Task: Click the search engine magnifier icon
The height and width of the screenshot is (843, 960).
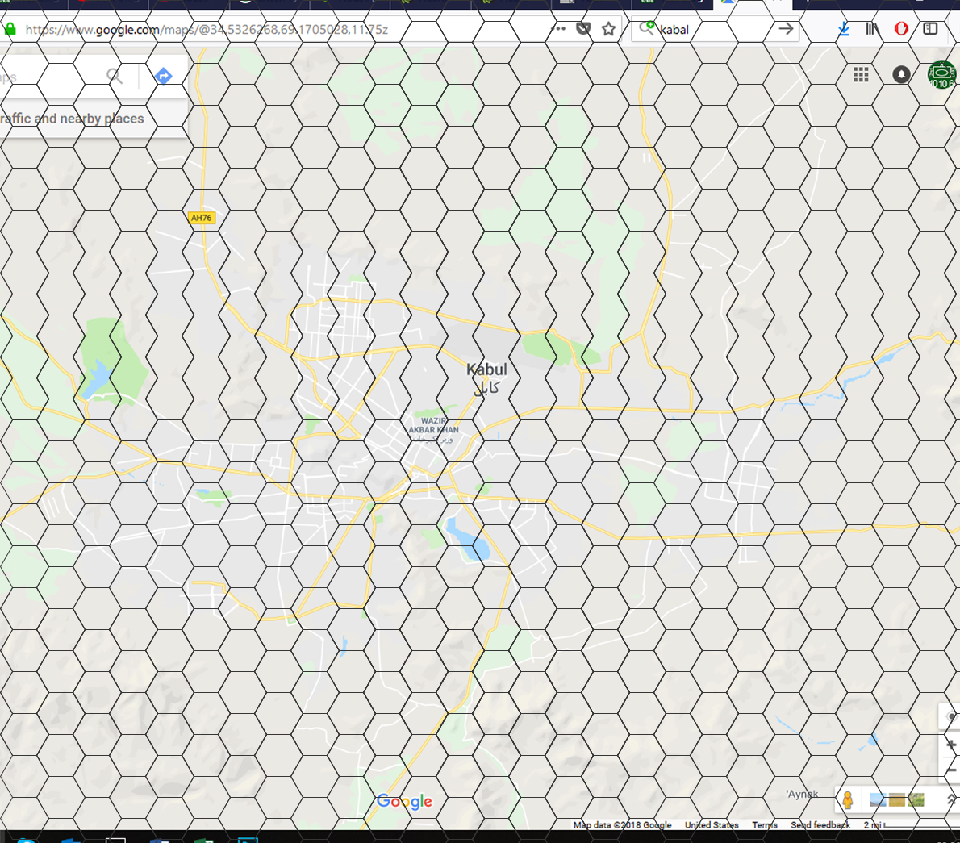Action: (646, 28)
